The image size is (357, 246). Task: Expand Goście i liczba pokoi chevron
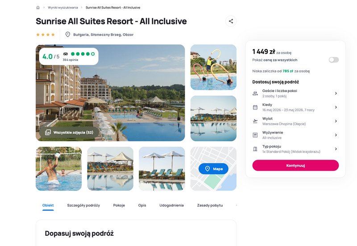[x=336, y=93]
